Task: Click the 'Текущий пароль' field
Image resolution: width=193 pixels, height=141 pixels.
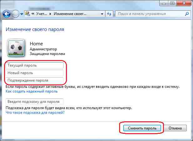Action: [x=34, y=65]
